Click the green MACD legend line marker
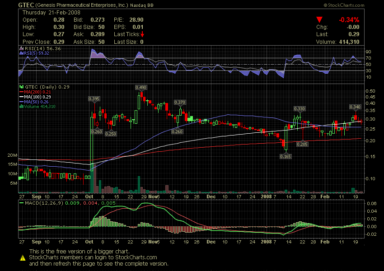This screenshot has height=271, width=384. 21,203
